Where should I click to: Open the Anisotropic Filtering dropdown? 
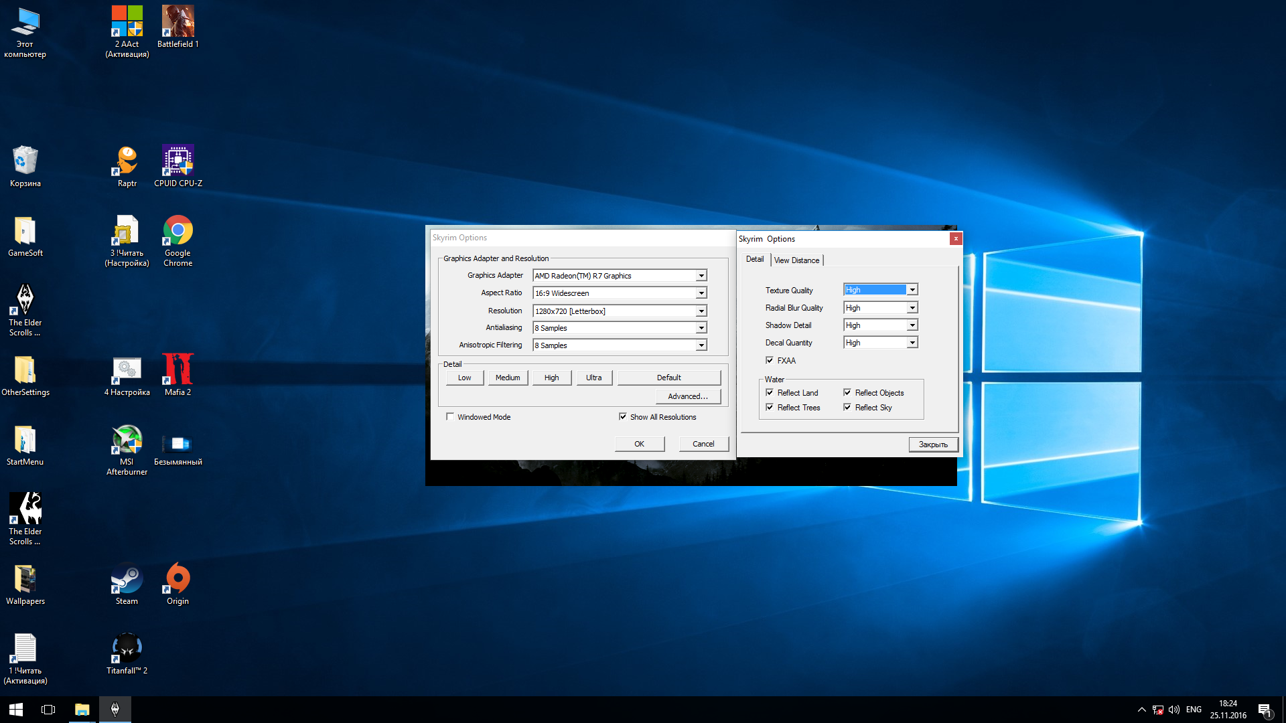pyautogui.click(x=620, y=345)
